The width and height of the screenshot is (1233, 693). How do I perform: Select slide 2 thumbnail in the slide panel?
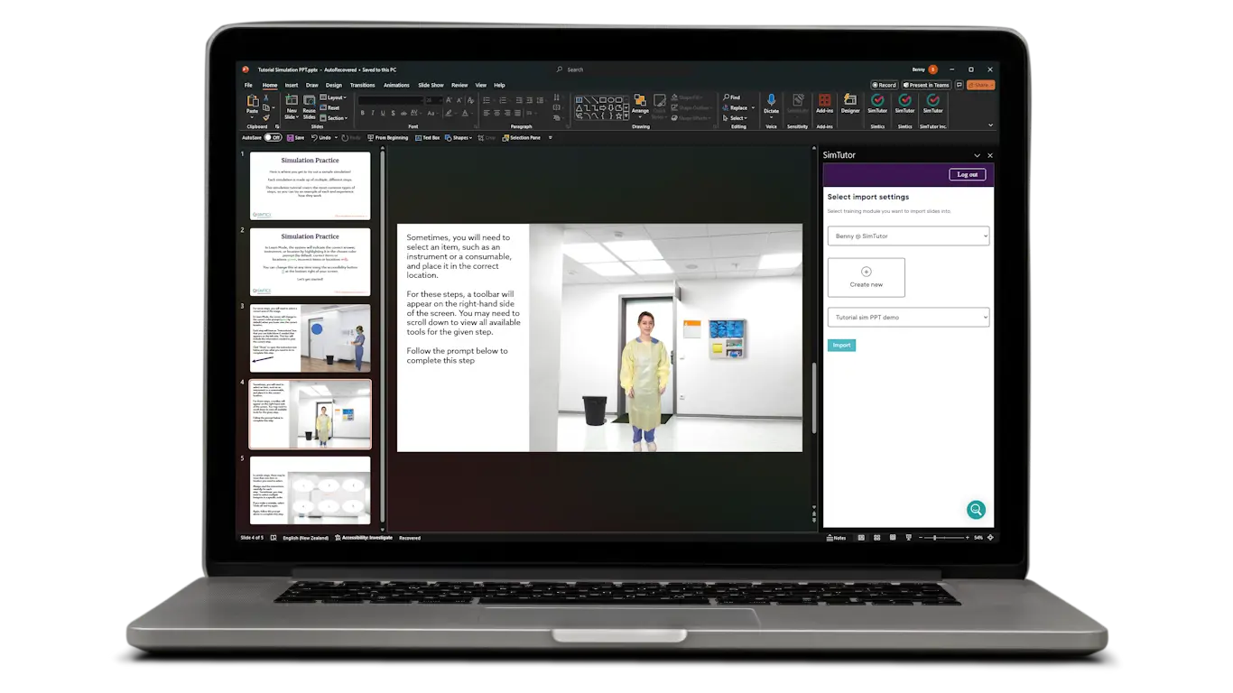click(309, 262)
